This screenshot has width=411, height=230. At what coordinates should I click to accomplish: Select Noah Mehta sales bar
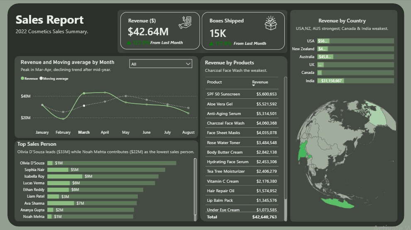[x=90, y=217]
